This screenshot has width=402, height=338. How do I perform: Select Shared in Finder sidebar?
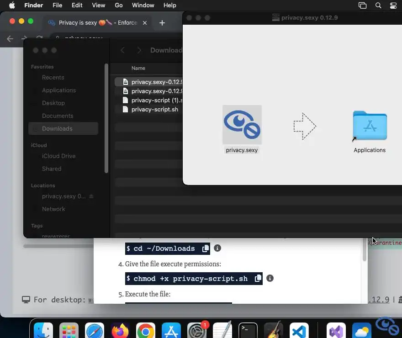[x=63, y=169]
